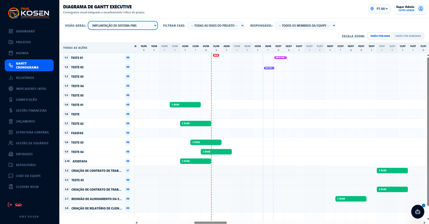Click the Gestão Financeira dollar icon
This screenshot has height=224, width=429.
[11, 110]
